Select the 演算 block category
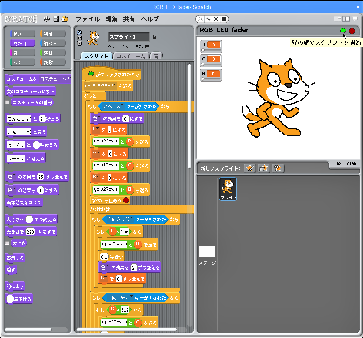 click(53, 53)
